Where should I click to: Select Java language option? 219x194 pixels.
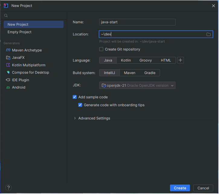coord(108,60)
